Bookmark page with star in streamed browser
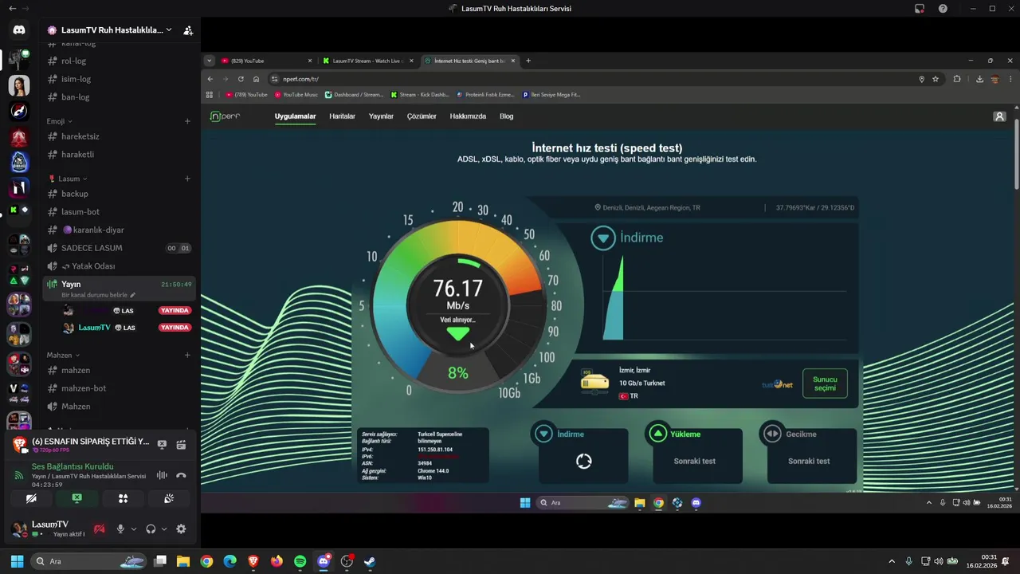 pos(936,79)
